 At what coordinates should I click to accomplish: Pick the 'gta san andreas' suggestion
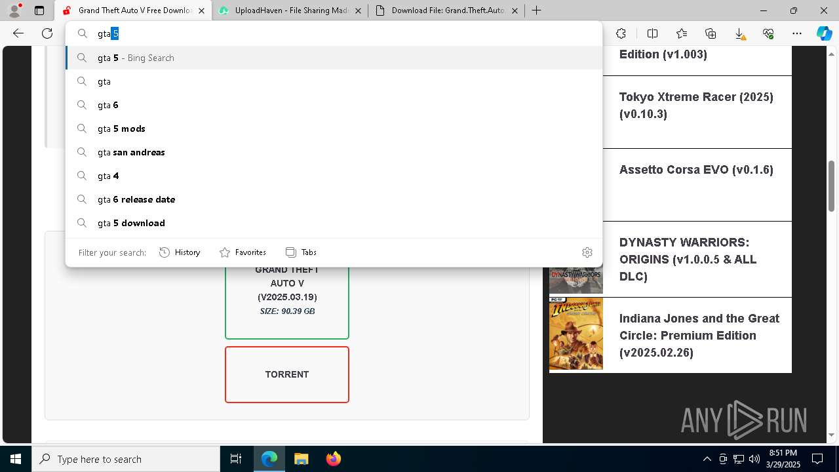pyautogui.click(x=334, y=152)
